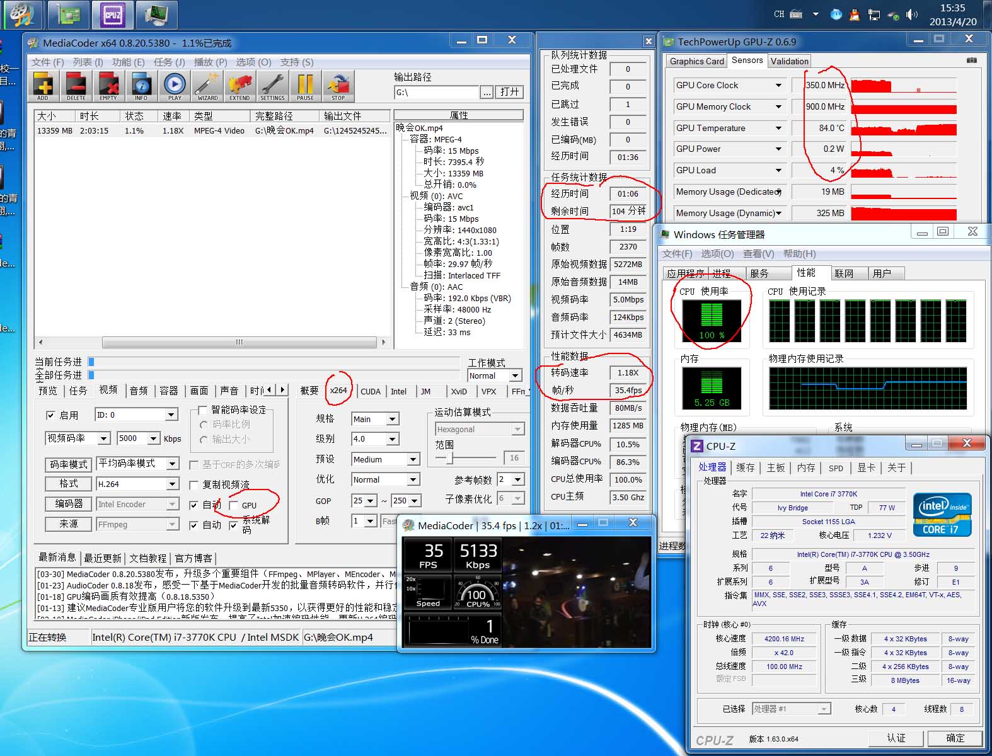This screenshot has height=756, width=992.
Task: Open the 规格 Main profile dropdown
Action: tap(393, 419)
